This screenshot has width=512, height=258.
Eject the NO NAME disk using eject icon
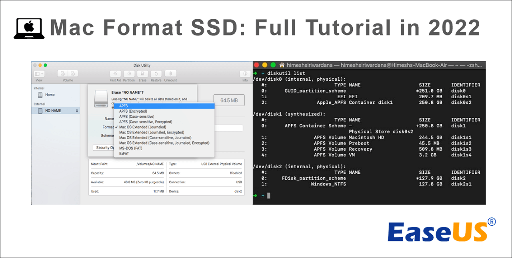pos(77,111)
